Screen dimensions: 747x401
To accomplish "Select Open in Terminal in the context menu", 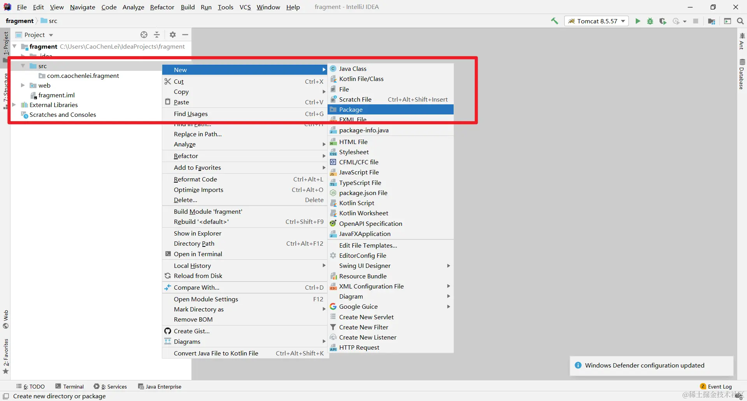I will tap(245, 254).
